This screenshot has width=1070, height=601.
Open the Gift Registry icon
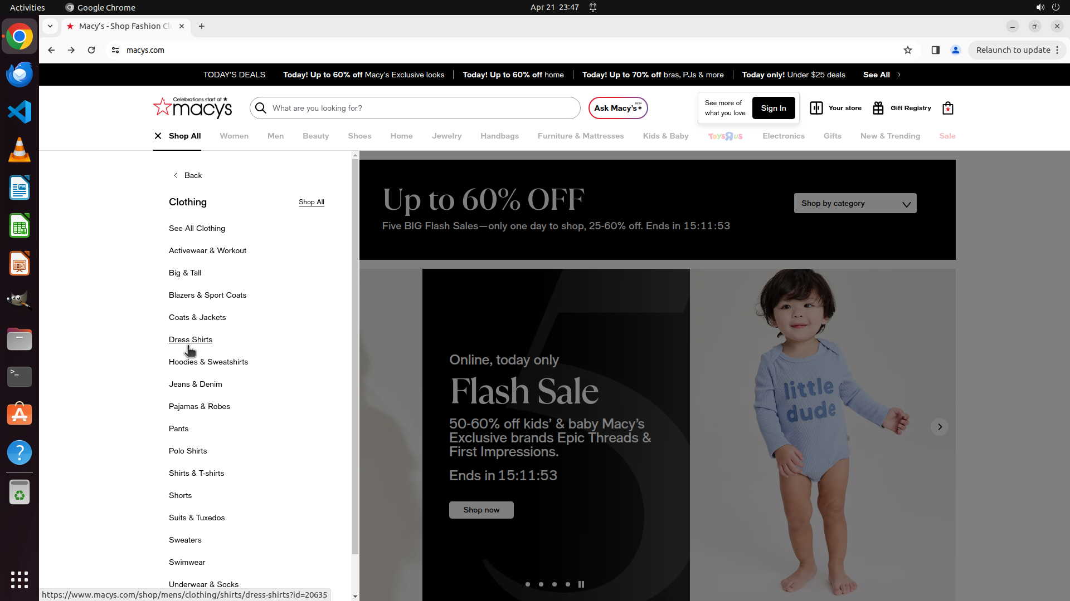(x=878, y=108)
